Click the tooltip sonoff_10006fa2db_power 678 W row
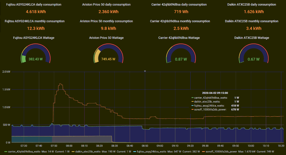 pyautogui.click(x=215, y=110)
